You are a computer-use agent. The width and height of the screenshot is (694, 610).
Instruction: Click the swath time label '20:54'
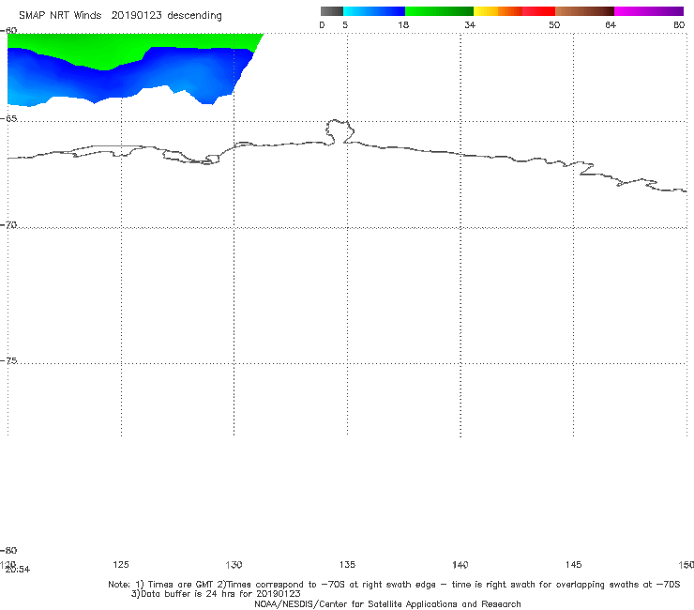18,570
